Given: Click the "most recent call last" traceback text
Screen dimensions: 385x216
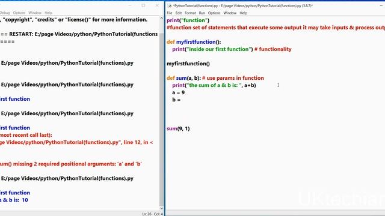Looking at the screenshot, I should [26, 135].
